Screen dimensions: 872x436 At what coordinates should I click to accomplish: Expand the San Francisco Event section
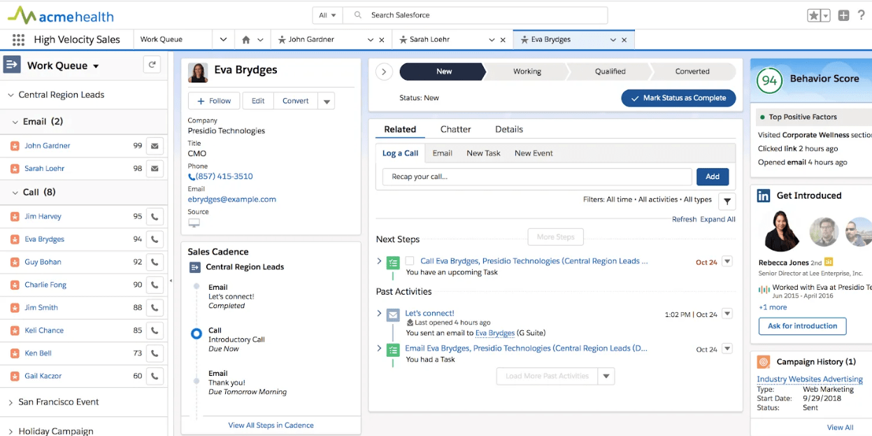[x=10, y=402]
